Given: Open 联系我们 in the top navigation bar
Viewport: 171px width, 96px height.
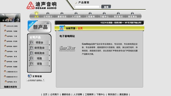Looking at the screenshot, I should 118,17.
